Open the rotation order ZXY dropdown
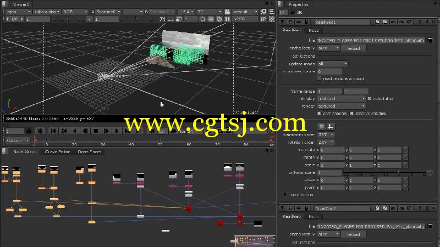This screenshot has height=247, width=440. pos(326,142)
